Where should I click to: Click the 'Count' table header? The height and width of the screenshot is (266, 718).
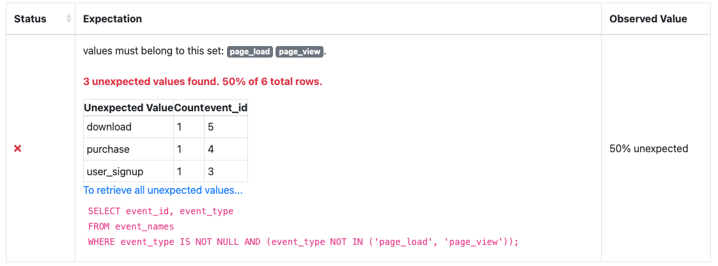[189, 108]
